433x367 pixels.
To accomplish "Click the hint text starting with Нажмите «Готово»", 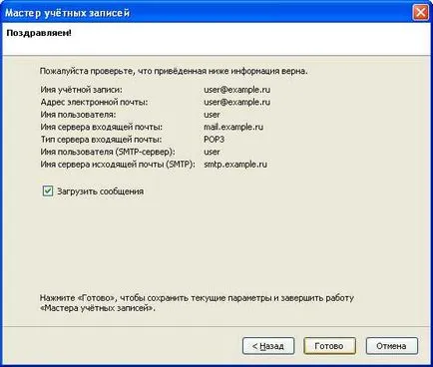I will coord(197,303).
